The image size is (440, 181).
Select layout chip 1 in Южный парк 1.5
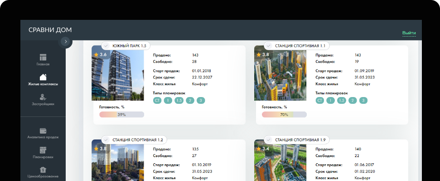click(168, 101)
